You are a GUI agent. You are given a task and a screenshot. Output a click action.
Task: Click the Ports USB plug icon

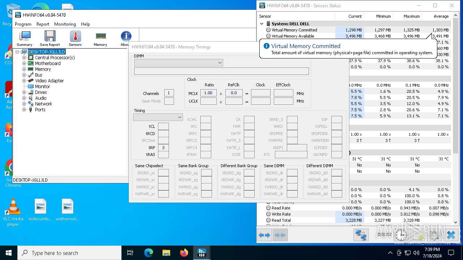tap(31, 109)
